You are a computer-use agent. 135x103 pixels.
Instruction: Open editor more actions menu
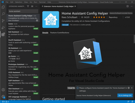click(x=132, y=6)
